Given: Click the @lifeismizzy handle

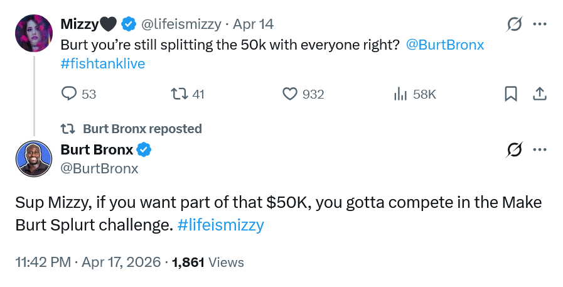Looking at the screenshot, I should tap(181, 24).
